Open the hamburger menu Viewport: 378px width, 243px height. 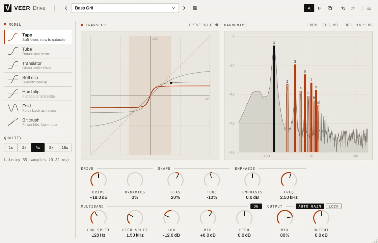(x=369, y=8)
